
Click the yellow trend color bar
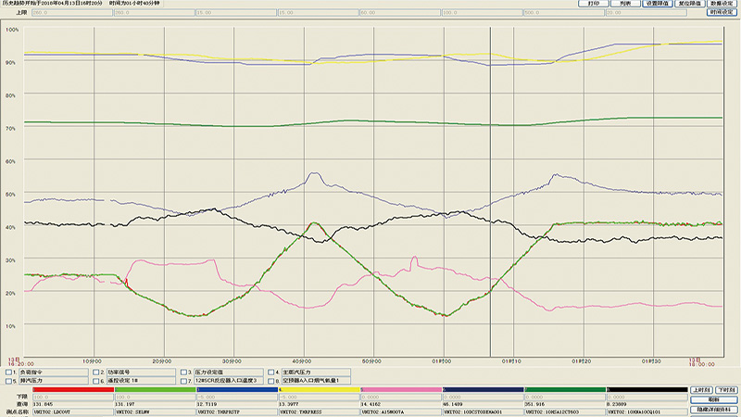pyautogui.click(x=320, y=389)
